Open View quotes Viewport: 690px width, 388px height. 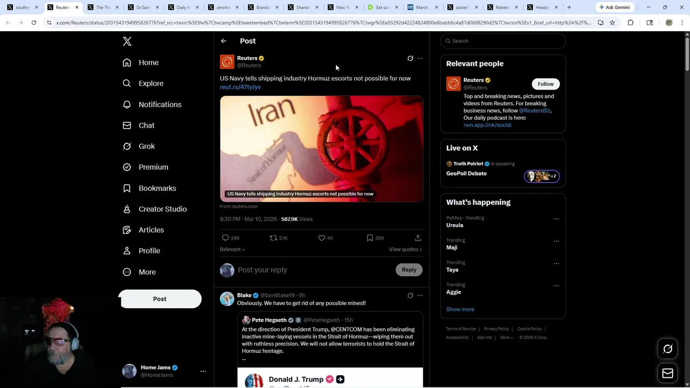(x=405, y=250)
